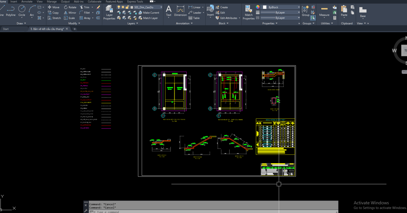This screenshot has height=213, width=407.
Task: Open the Layer Properties manager
Action: click(109, 12)
